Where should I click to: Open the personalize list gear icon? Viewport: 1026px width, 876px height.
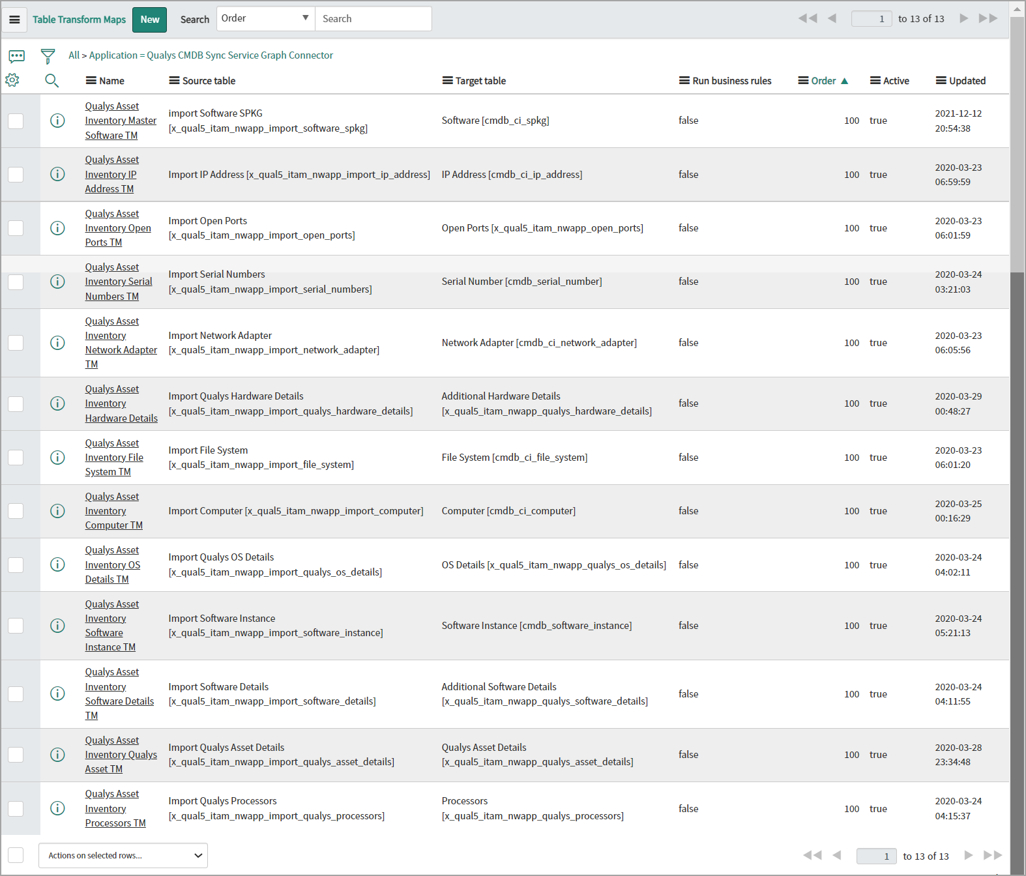pyautogui.click(x=12, y=80)
